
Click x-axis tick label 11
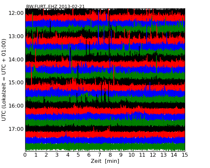point(142,155)
